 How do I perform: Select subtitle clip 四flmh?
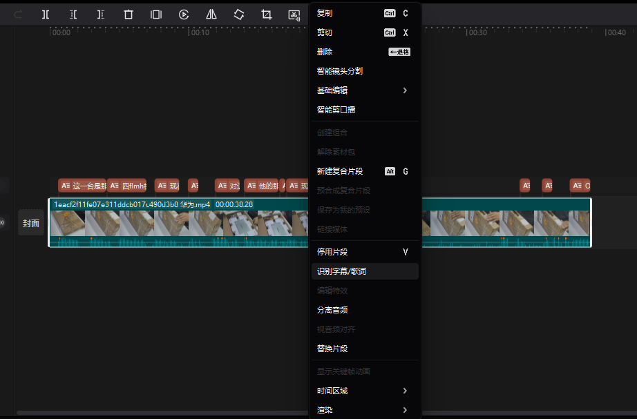pyautogui.click(x=126, y=186)
